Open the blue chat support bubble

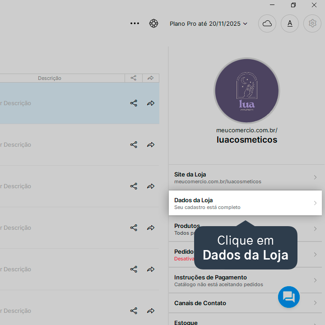coord(289,297)
